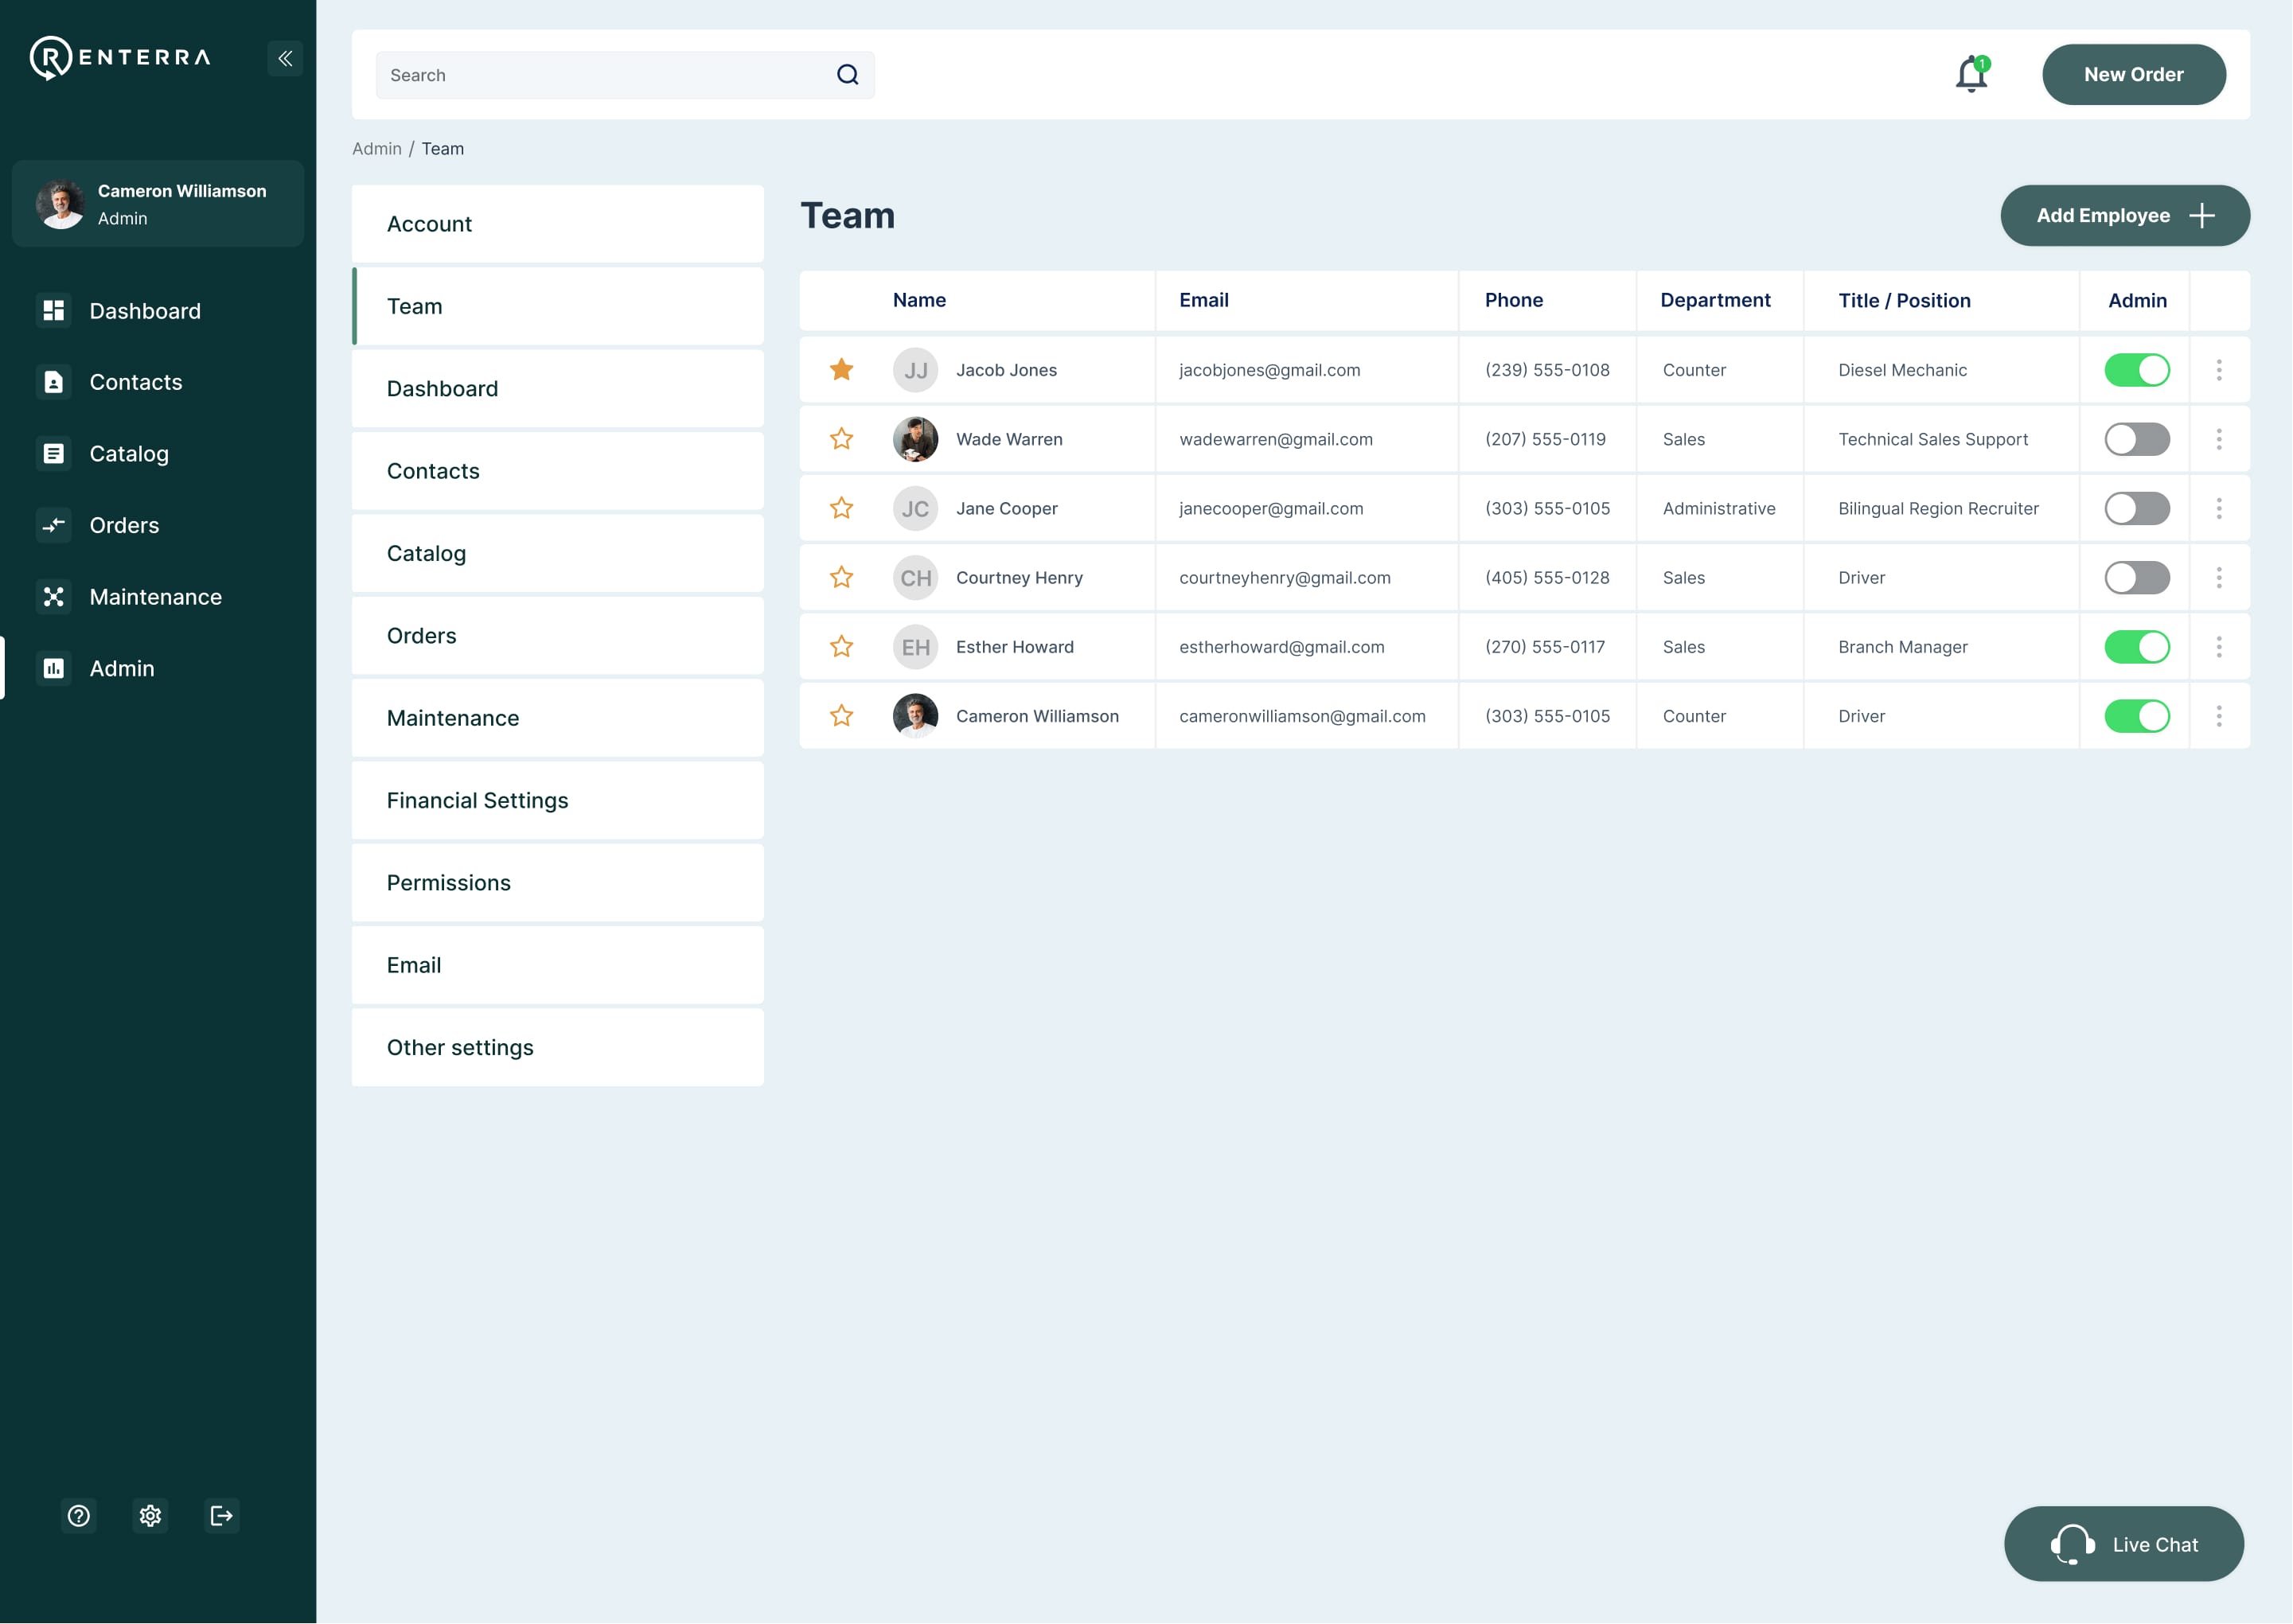Open Financial Settings section
The height and width of the screenshot is (1624, 2293).
[x=558, y=801]
